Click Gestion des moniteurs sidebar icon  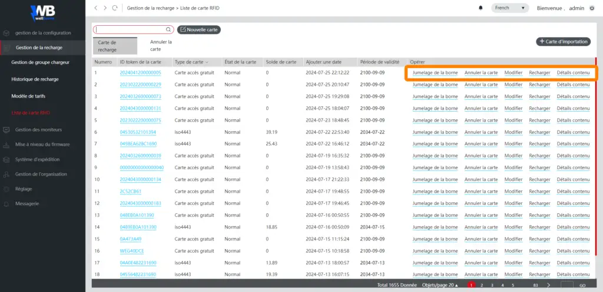point(6,130)
